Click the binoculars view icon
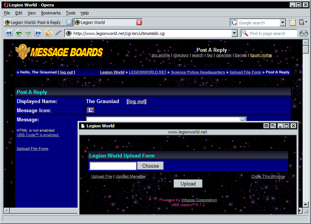Image resolution: width=311 pixels, height=224 pixels. click(x=304, y=33)
